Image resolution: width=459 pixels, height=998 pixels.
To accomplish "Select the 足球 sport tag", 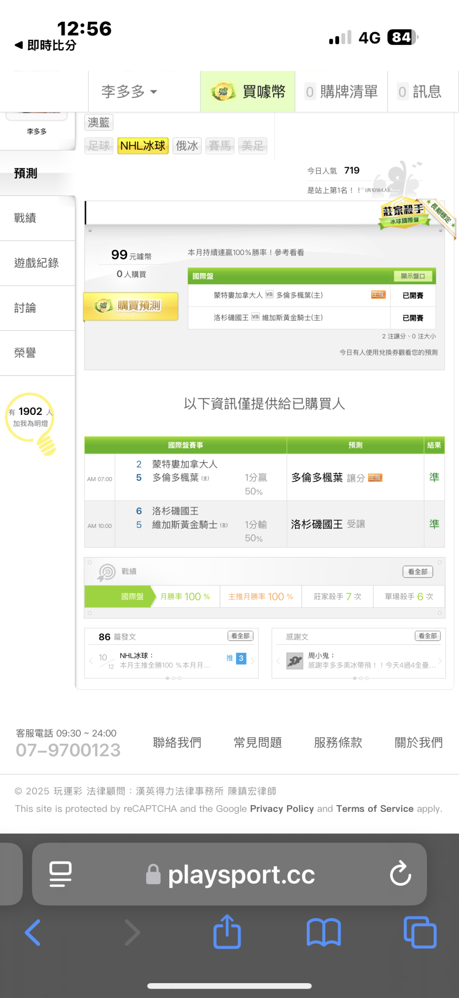I will tap(99, 146).
